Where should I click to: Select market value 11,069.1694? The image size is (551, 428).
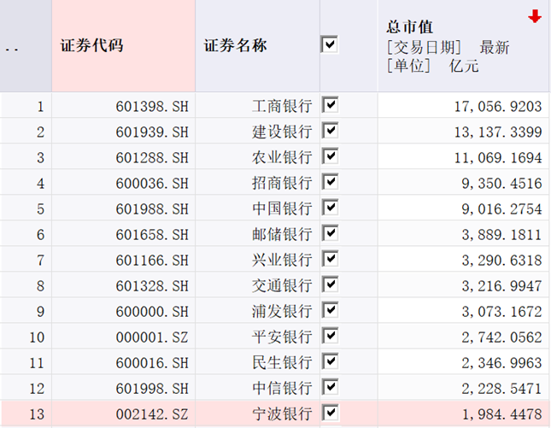[463, 157]
